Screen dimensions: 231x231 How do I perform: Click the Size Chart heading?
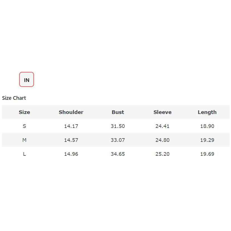coord(14,98)
